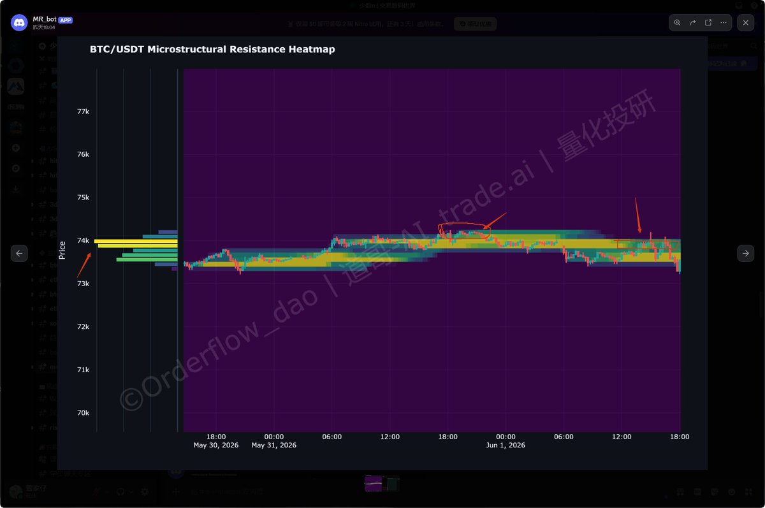Click the APP badge next to MR_bot

[66, 20]
